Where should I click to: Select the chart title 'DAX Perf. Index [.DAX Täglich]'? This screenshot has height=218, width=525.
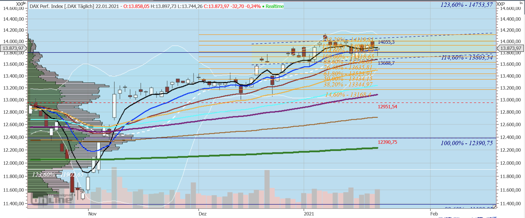click(62, 6)
